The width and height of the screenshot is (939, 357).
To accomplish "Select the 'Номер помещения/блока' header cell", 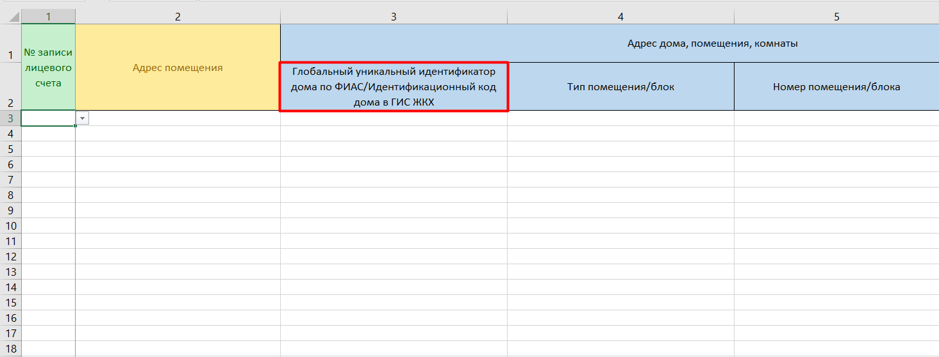I will [836, 86].
